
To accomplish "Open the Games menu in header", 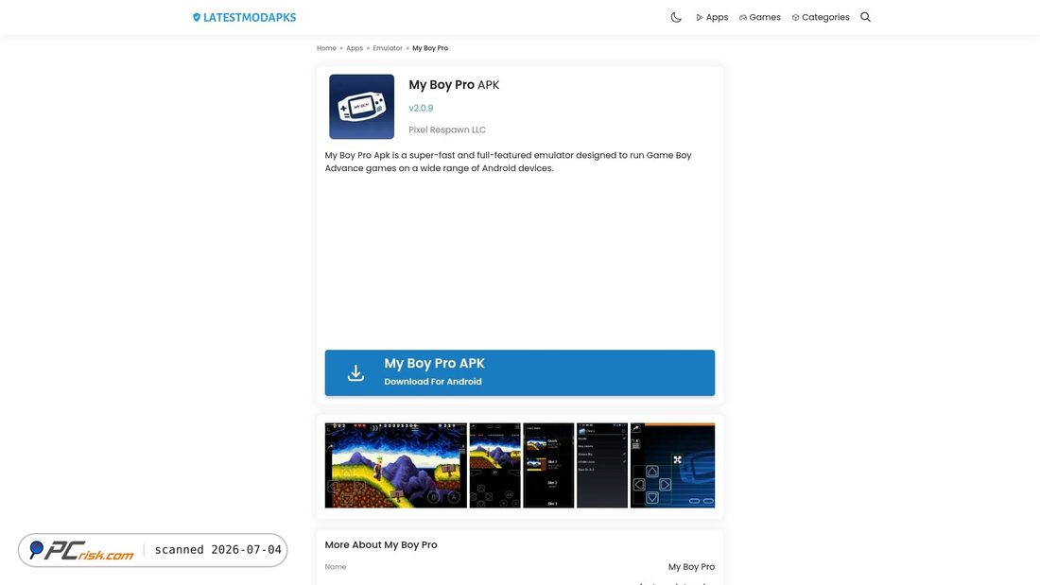I will pyautogui.click(x=760, y=17).
